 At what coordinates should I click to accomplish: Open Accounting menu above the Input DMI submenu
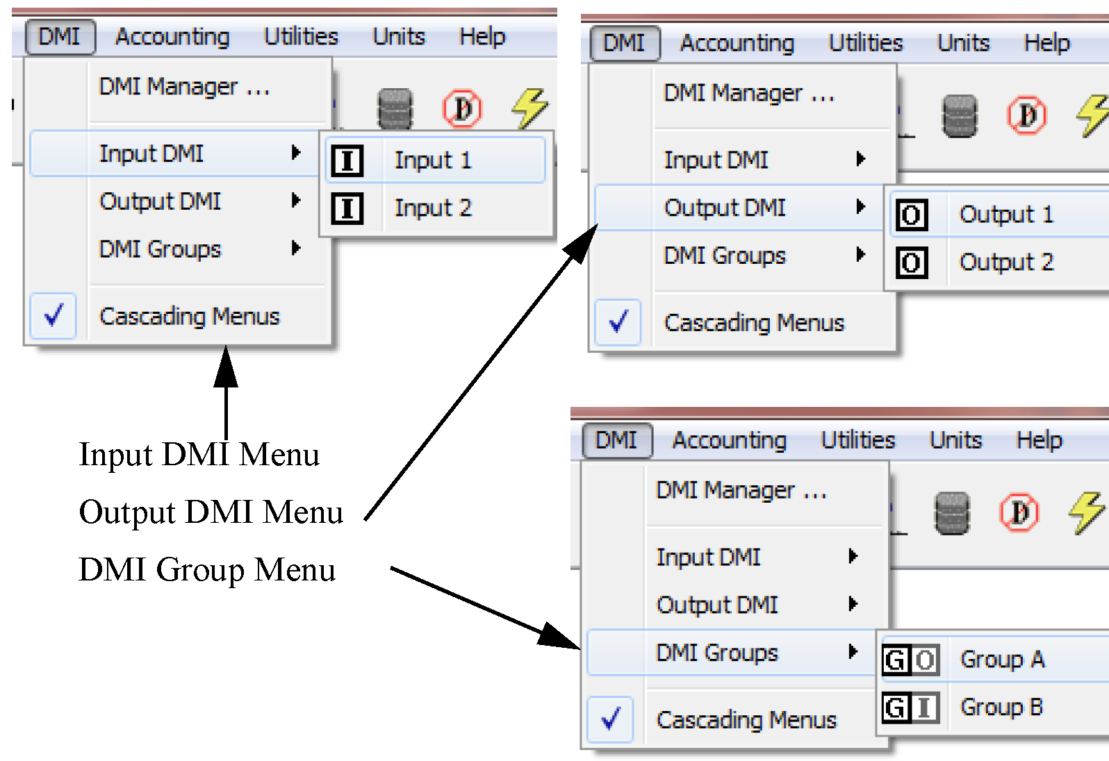tap(172, 37)
